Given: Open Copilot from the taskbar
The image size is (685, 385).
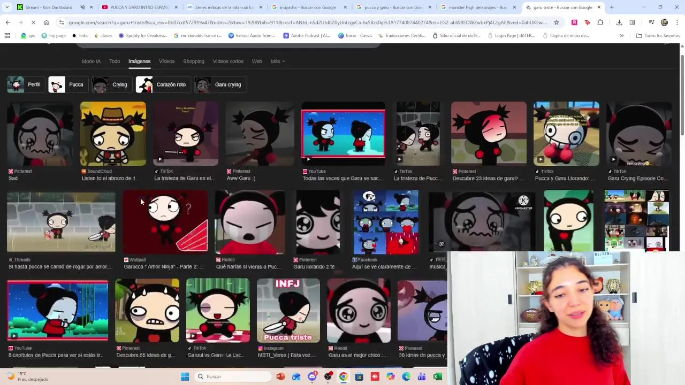Looking at the screenshot, I should (x=391, y=376).
